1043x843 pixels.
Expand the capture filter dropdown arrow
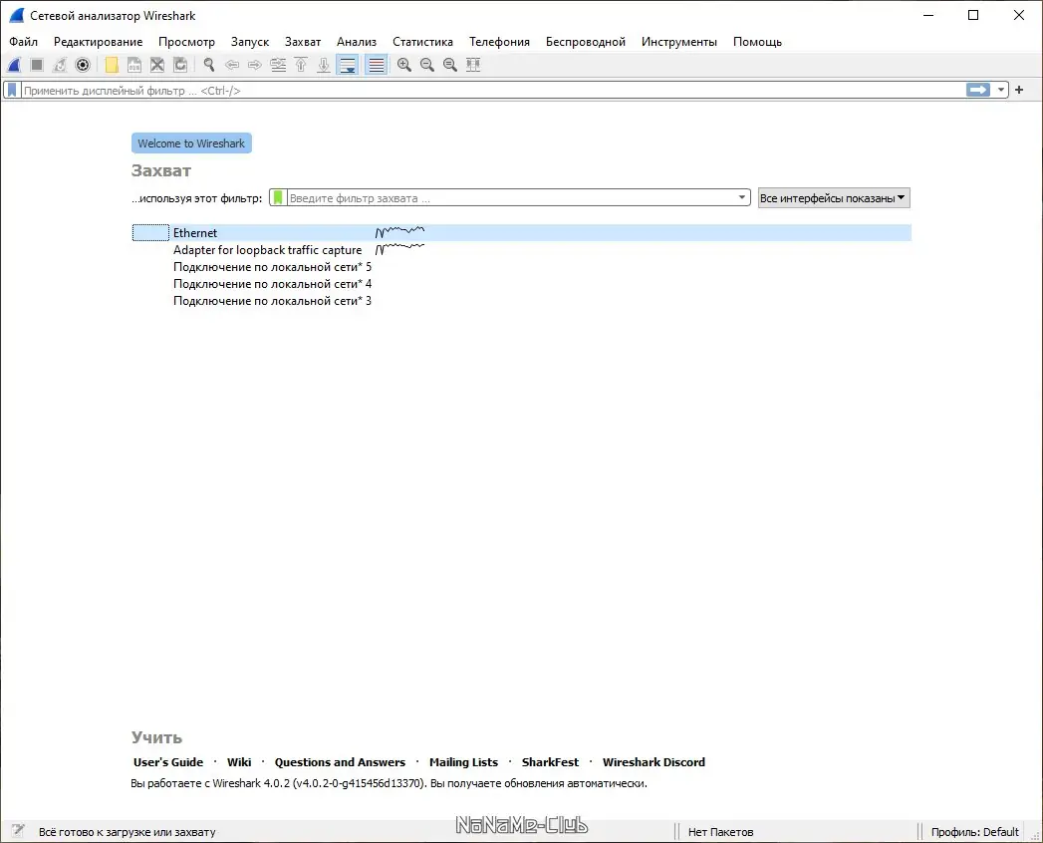point(742,197)
